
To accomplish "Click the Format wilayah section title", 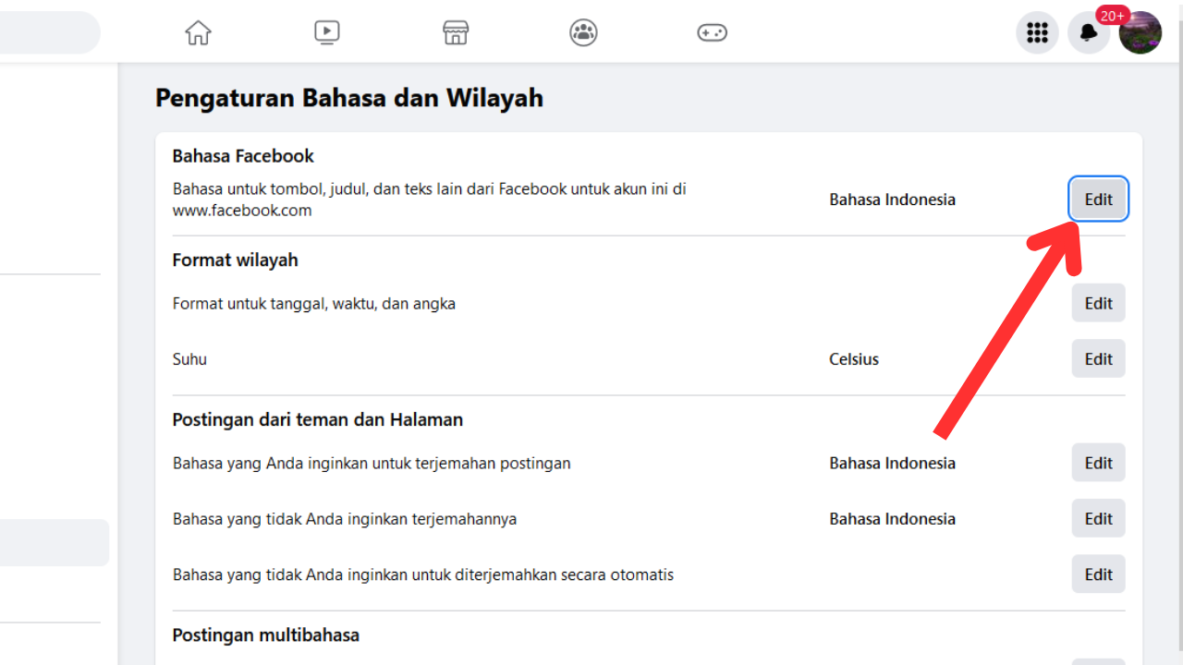I will 235,260.
